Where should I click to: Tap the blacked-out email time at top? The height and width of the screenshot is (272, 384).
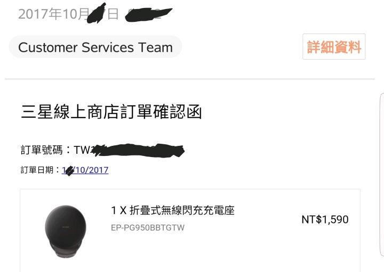pos(148,14)
